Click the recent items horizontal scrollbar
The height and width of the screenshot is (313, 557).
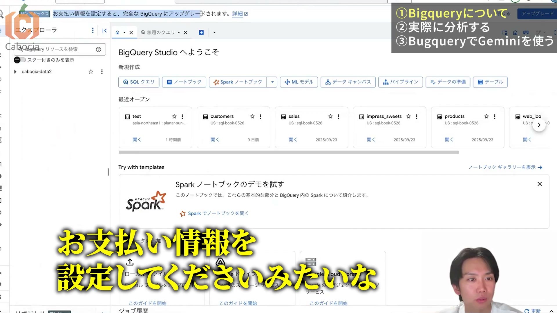(289, 152)
